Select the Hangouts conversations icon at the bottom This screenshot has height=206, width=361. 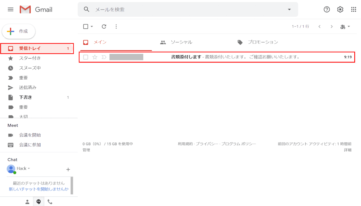39,202
